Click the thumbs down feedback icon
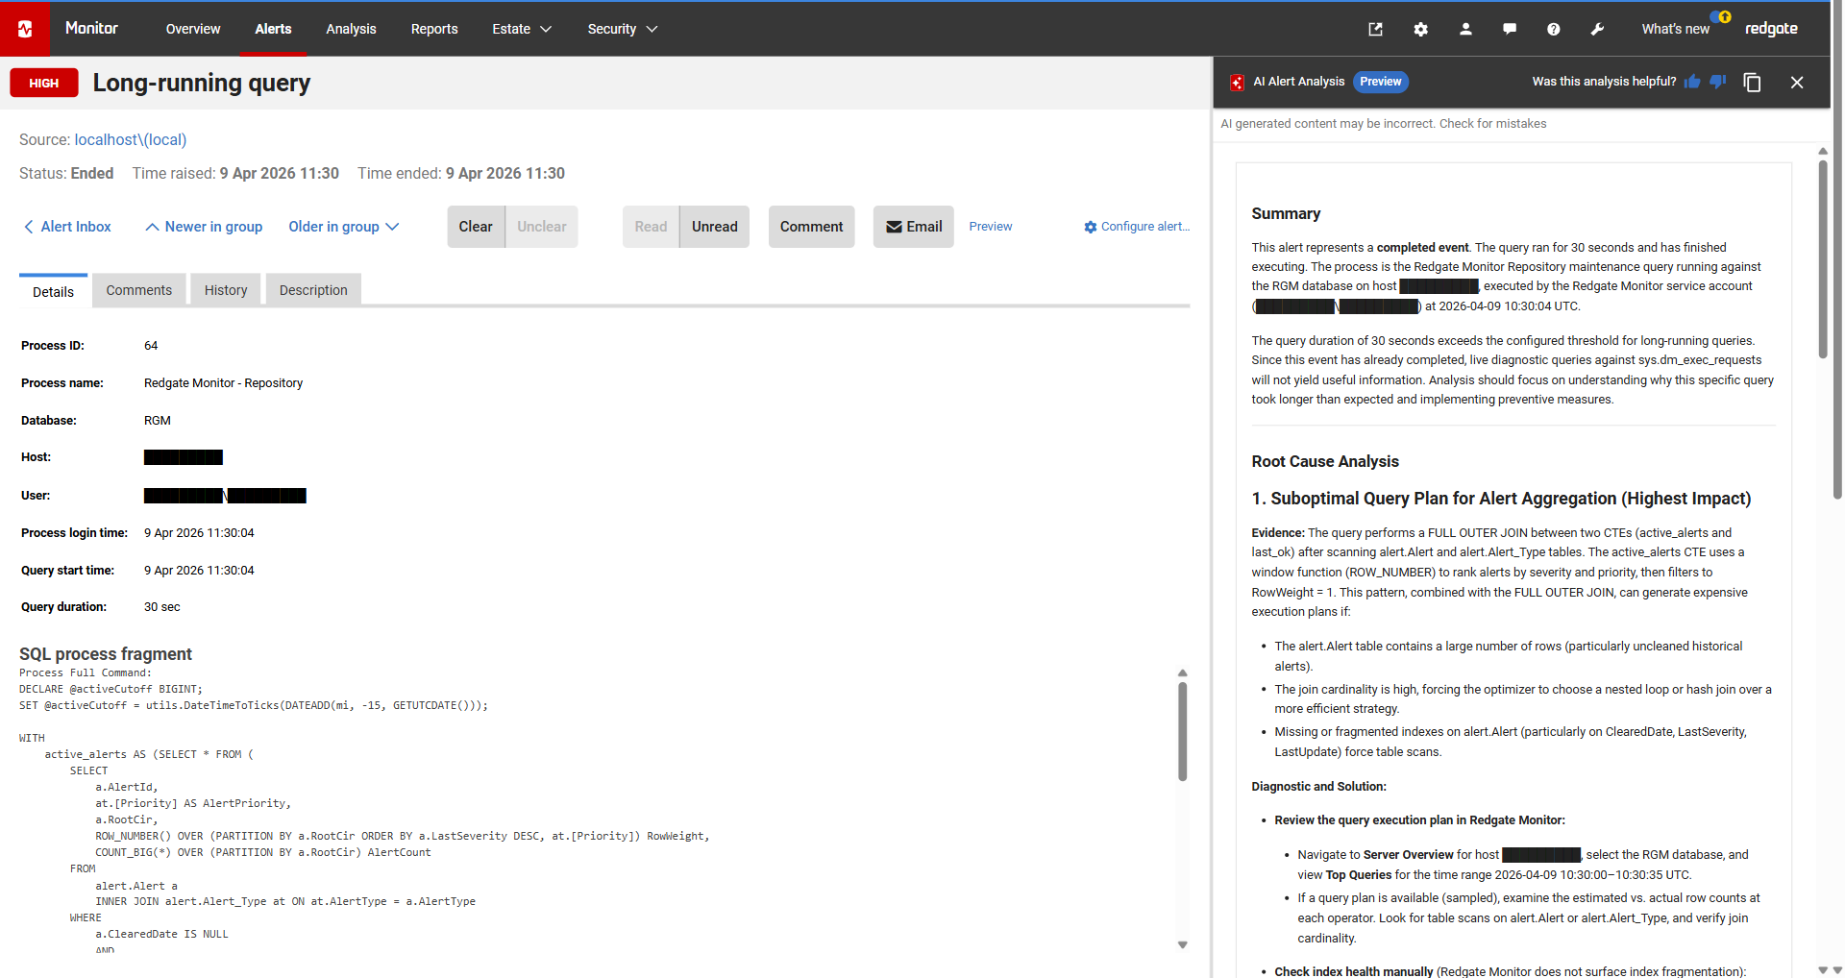The height and width of the screenshot is (978, 1845). coord(1718,82)
